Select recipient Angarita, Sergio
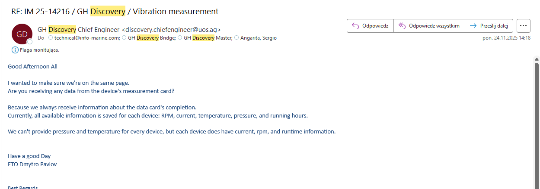The width and height of the screenshot is (540, 189). click(x=258, y=38)
